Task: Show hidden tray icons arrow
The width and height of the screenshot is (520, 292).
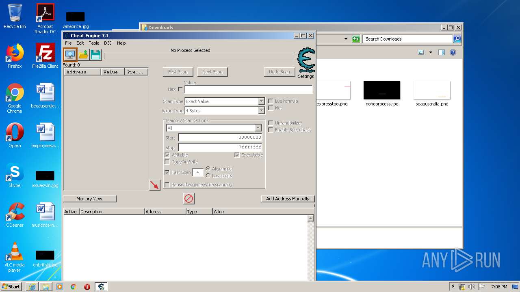Action: 453,287
